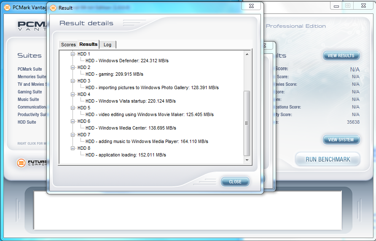Image resolution: width=376 pixels, height=241 pixels.
Task: Click PCMark Vantage window title icon
Action: [7, 8]
